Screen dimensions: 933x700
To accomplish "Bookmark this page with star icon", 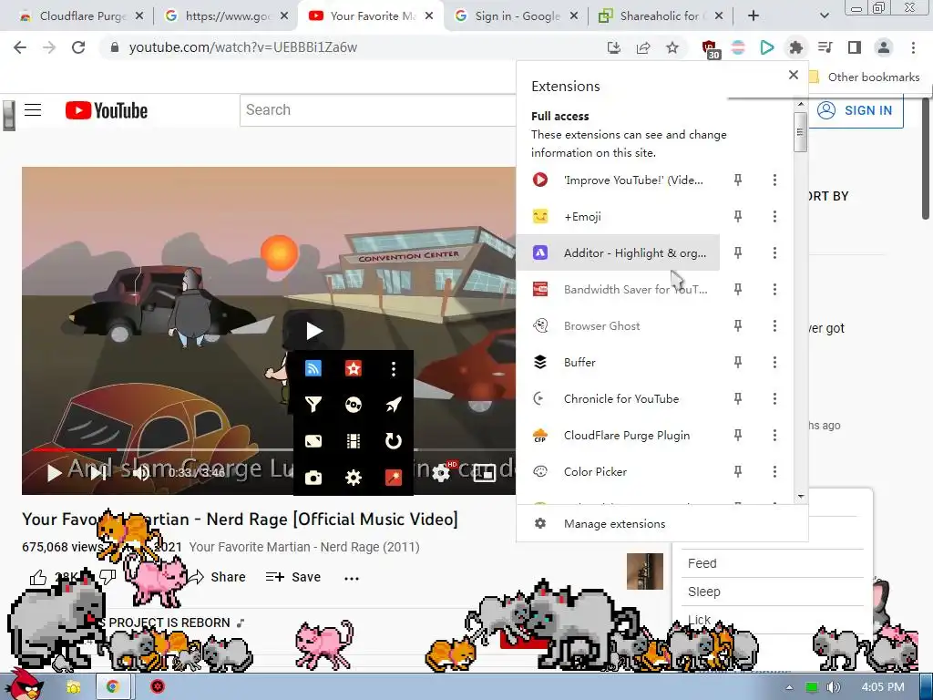I will point(672,47).
